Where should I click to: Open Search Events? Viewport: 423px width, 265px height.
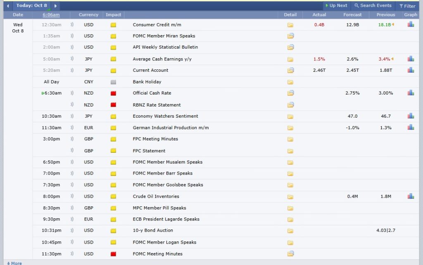pyautogui.click(x=373, y=6)
